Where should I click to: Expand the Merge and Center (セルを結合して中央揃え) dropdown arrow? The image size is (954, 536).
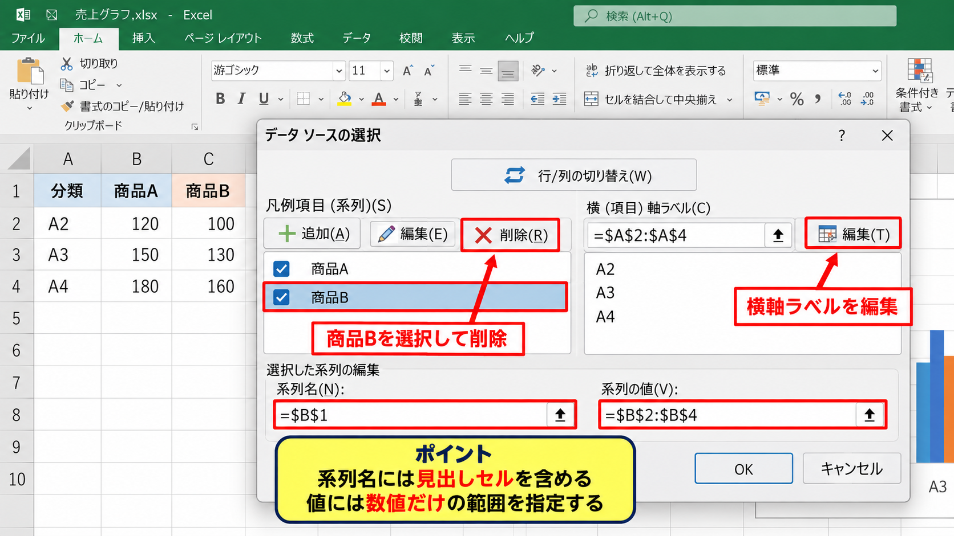(x=730, y=100)
